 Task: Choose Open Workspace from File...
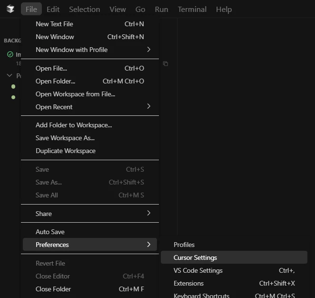90,94
